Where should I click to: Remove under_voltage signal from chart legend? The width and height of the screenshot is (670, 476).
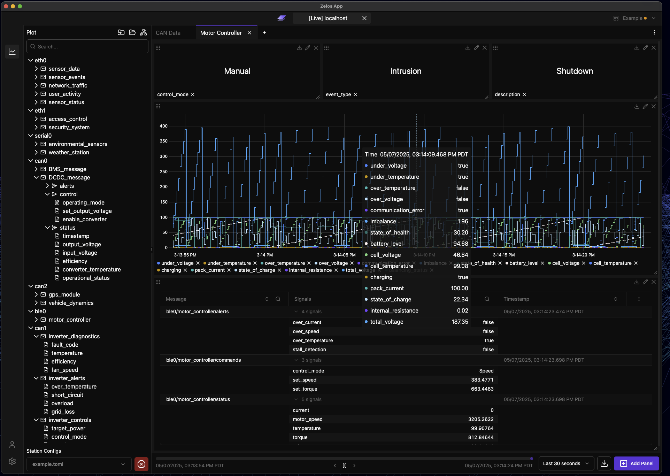(x=198, y=263)
